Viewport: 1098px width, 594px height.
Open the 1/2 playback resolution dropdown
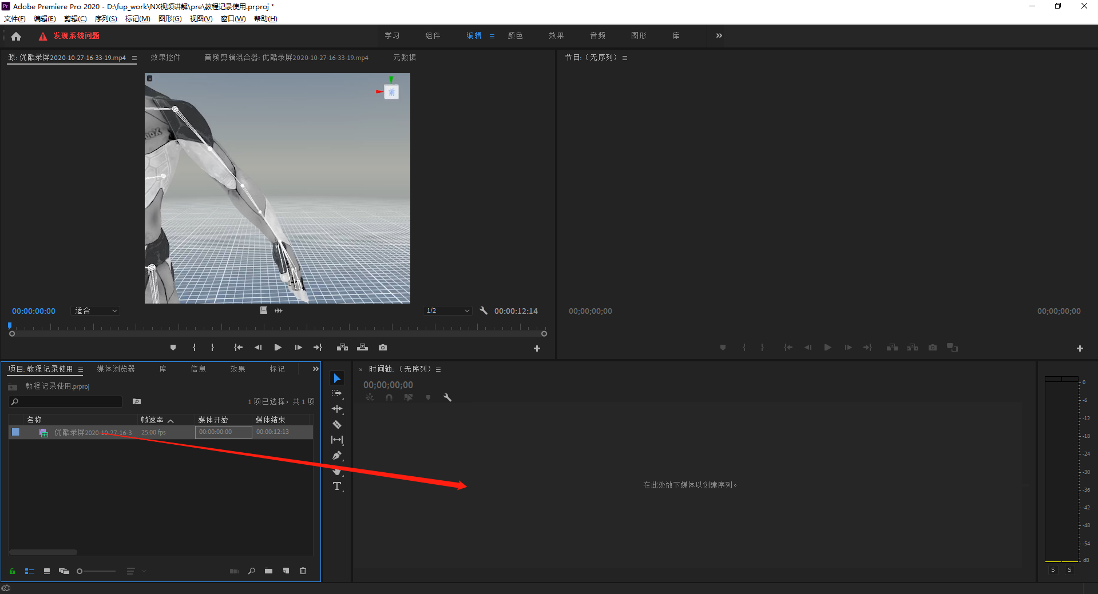click(447, 311)
